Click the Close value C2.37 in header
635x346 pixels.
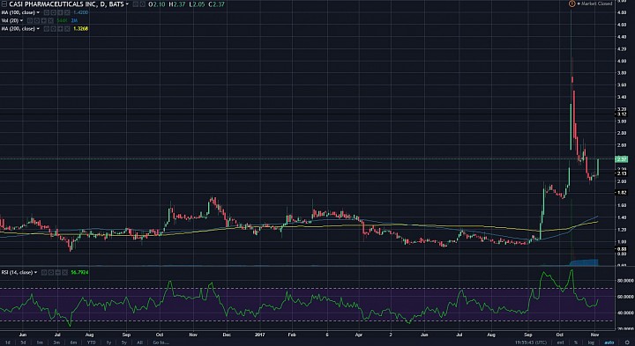[216, 4]
